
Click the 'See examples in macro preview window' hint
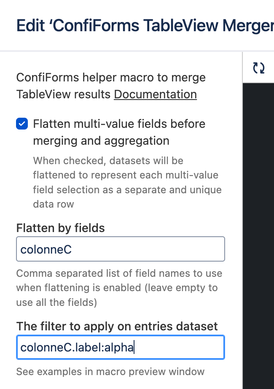110,372
